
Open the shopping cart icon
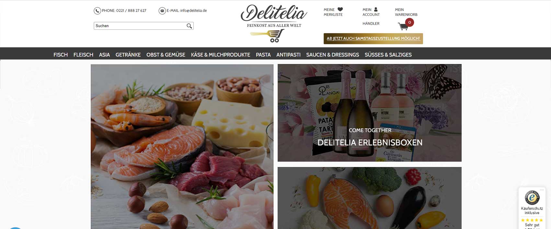[x=403, y=26]
